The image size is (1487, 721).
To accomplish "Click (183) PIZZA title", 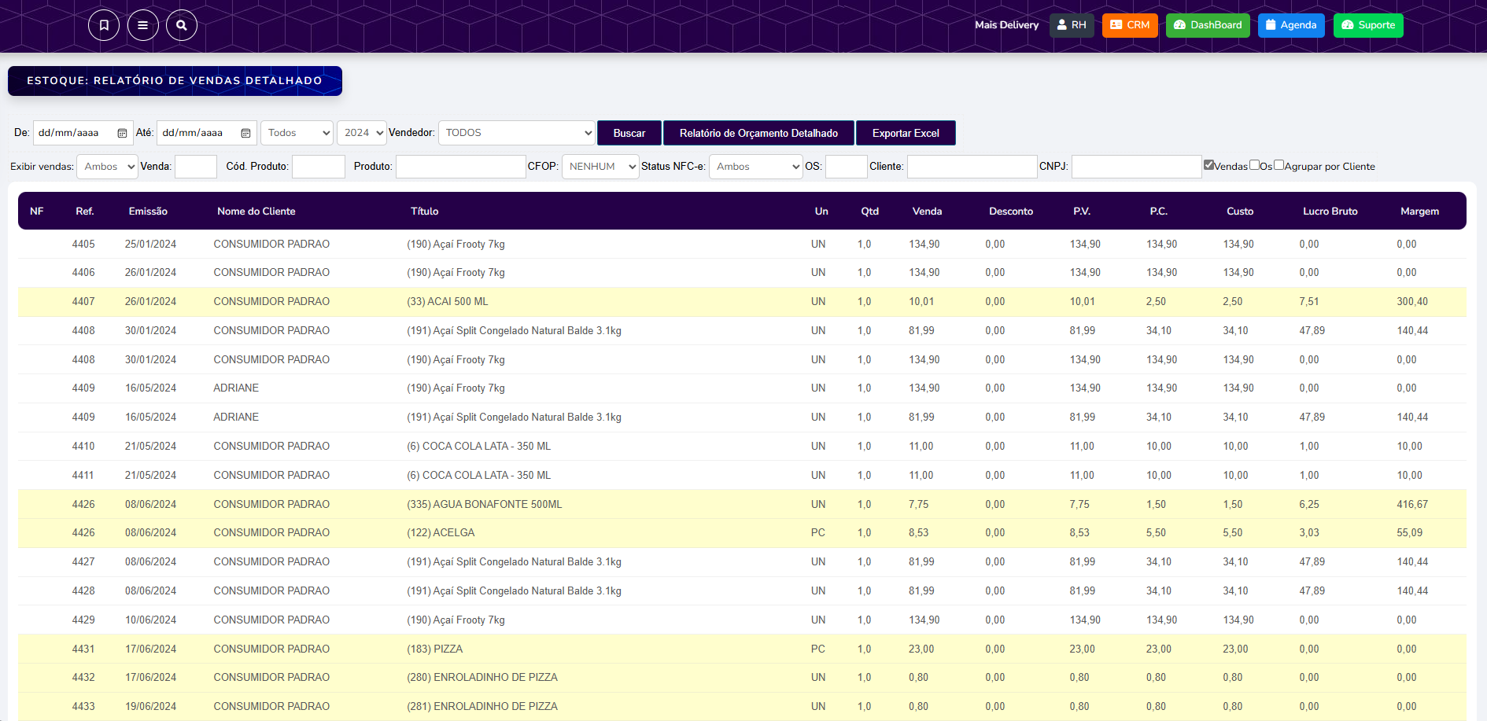I will pyautogui.click(x=435, y=649).
